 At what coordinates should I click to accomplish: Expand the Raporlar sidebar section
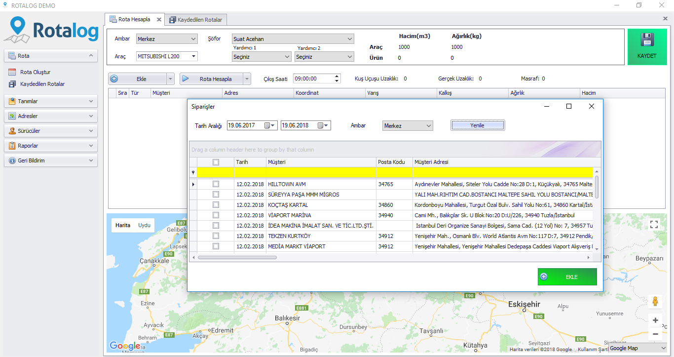pyautogui.click(x=51, y=146)
